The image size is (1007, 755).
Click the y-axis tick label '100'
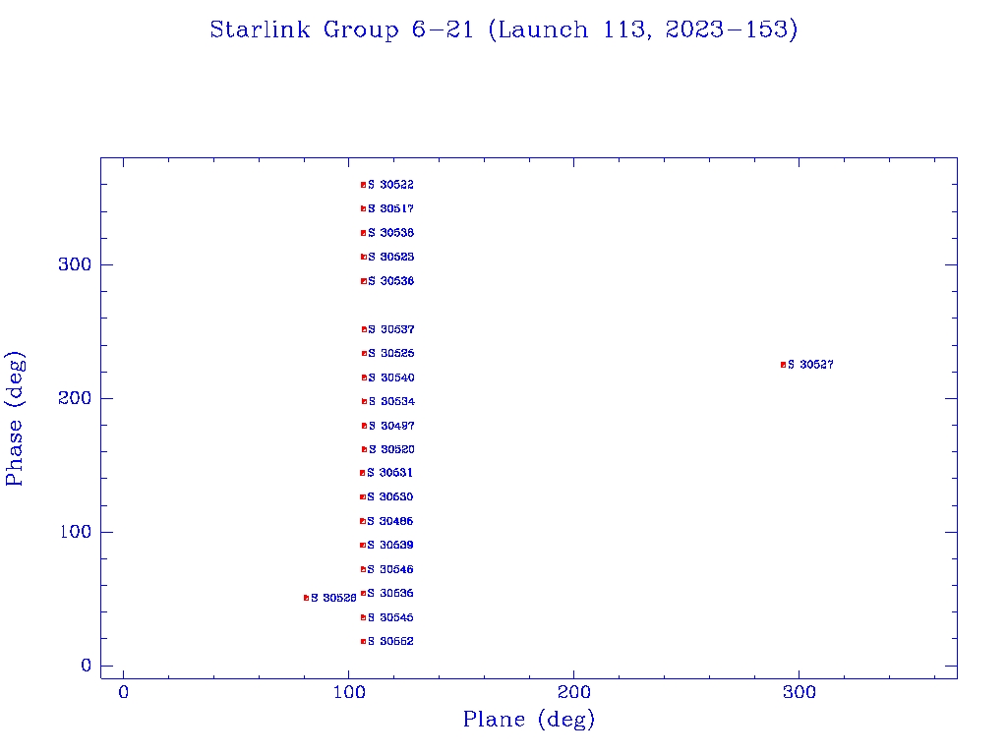[76, 532]
